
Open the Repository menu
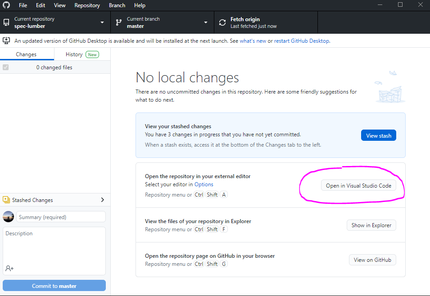87,5
